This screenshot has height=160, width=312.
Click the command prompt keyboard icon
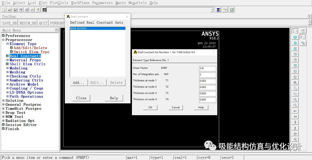coord(44,10)
